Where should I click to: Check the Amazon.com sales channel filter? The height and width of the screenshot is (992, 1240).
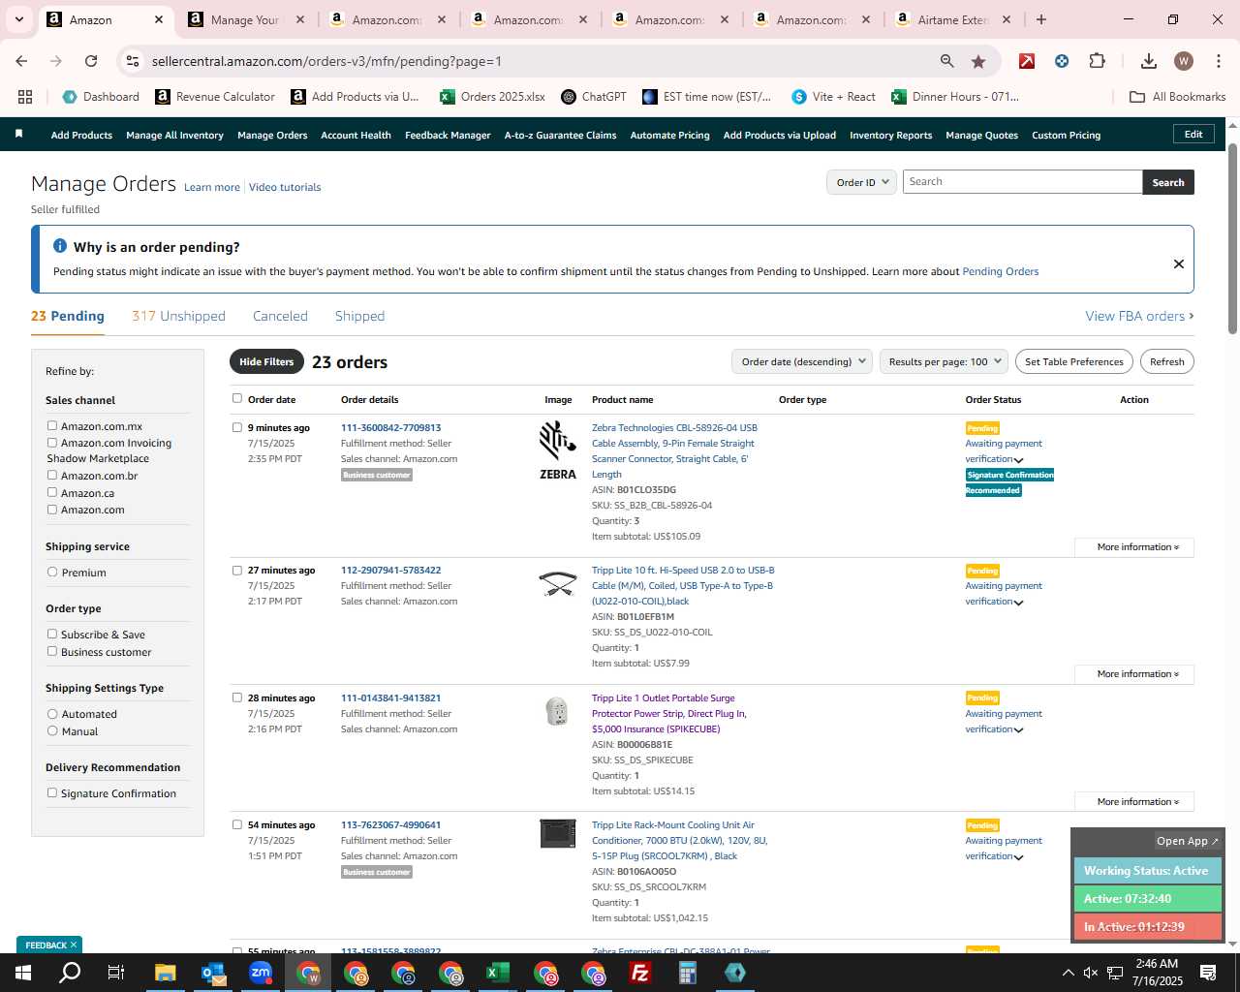[52, 509]
